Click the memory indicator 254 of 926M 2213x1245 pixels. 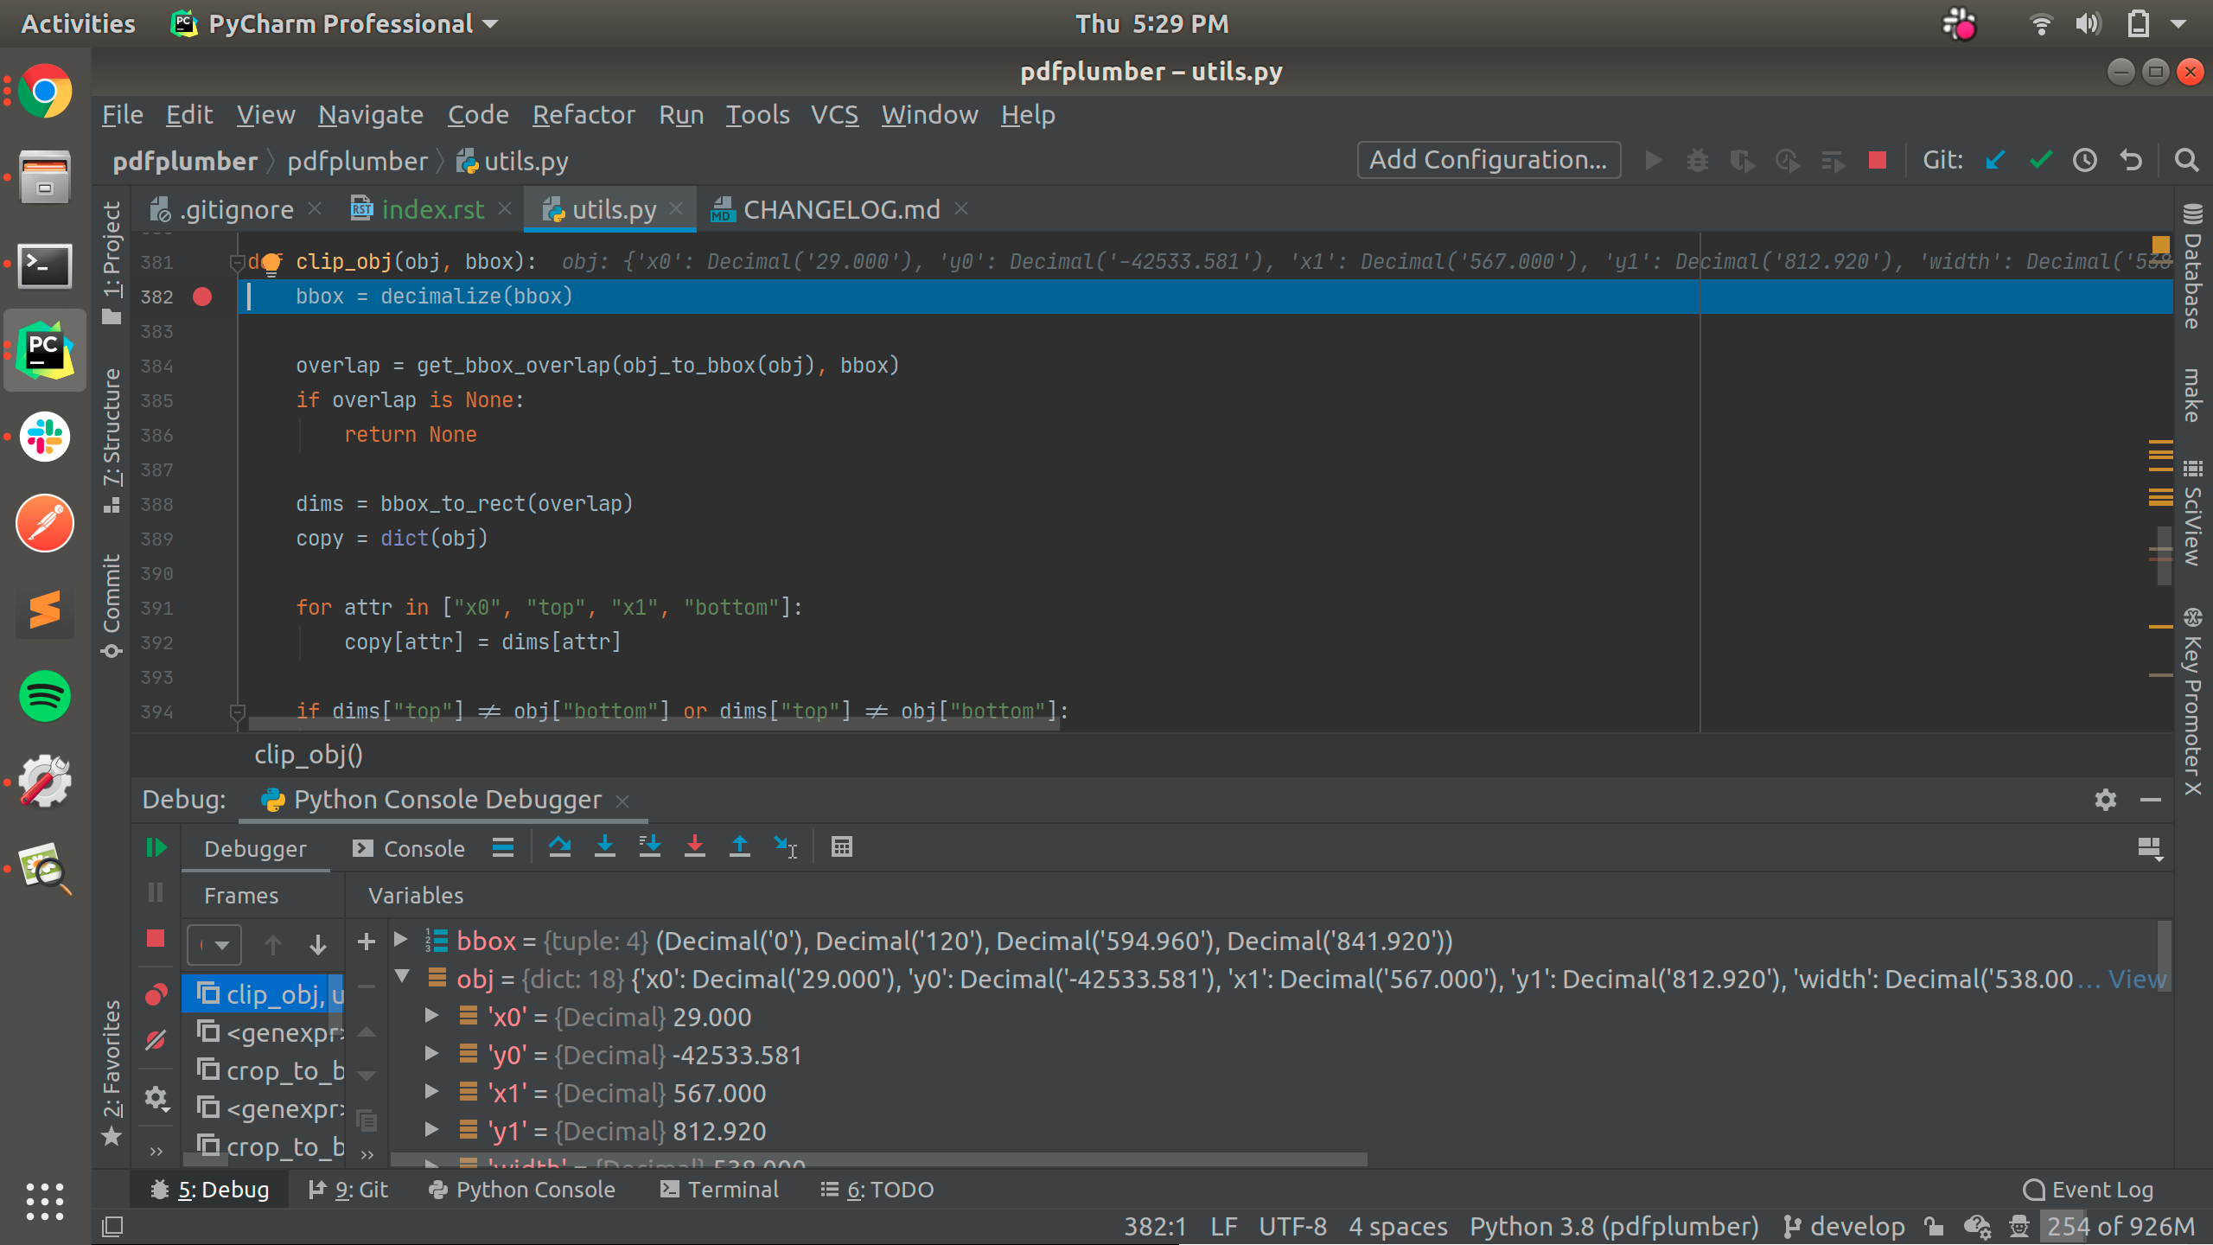tap(2121, 1227)
